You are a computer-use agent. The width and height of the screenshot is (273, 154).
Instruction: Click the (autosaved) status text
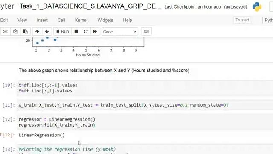tap(235, 7)
